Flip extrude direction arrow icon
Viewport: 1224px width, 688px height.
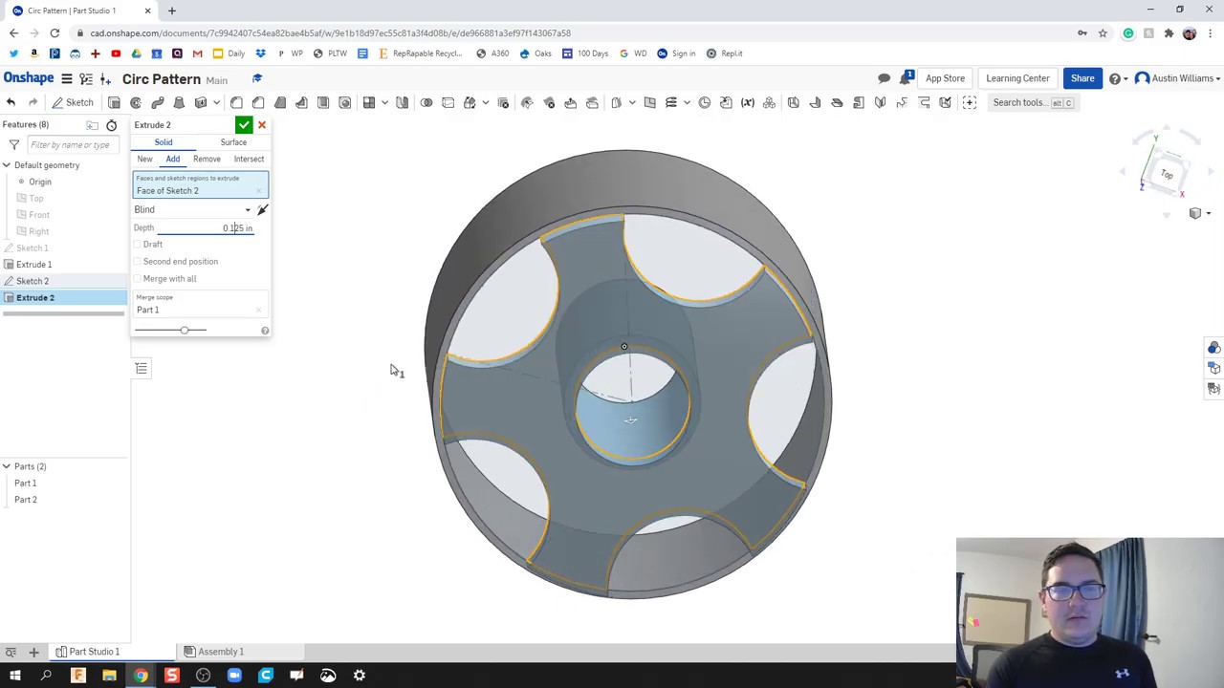coord(262,209)
